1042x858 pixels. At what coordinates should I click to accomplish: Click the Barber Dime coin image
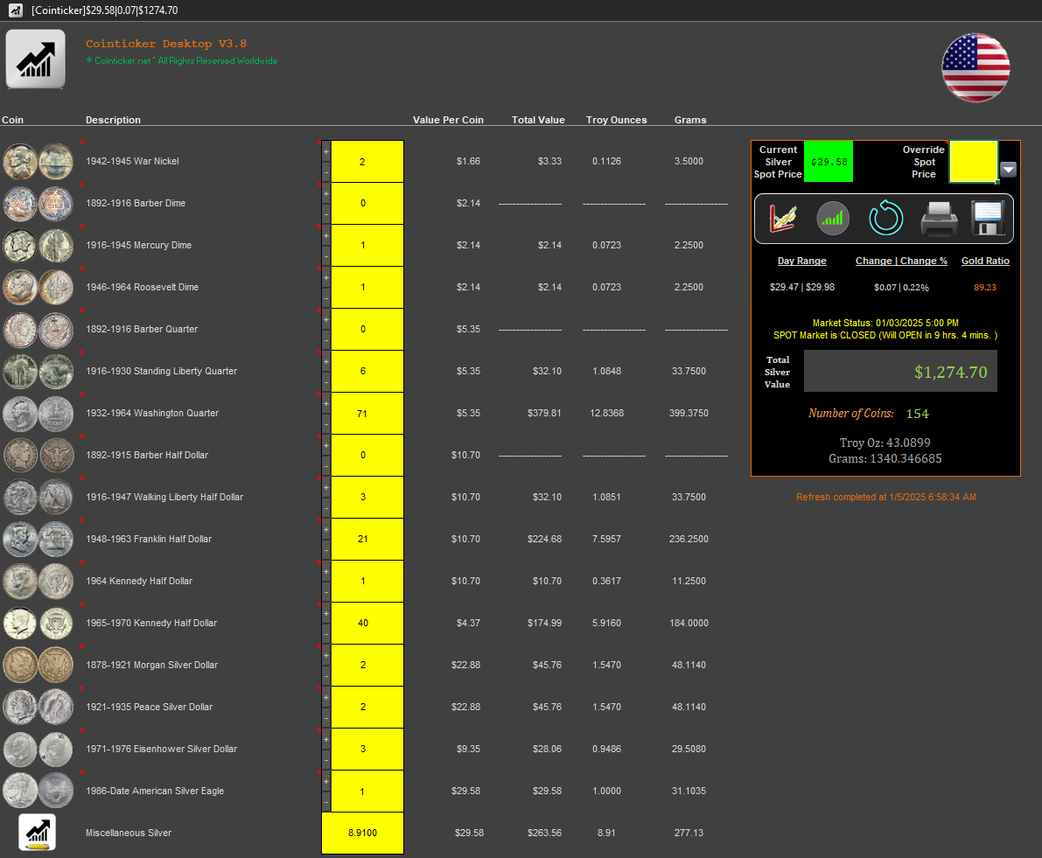click(x=38, y=203)
